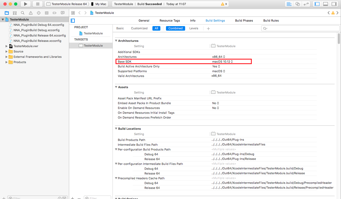Go back in editor history
341x199 pixels.
pyautogui.click(x=79, y=13)
